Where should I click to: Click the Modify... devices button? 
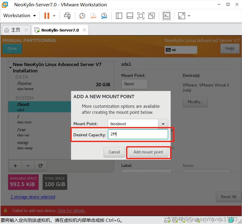pos(195,102)
